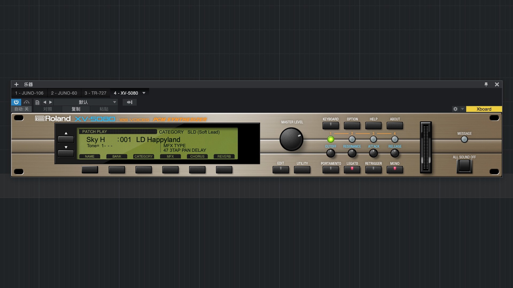The height and width of the screenshot is (288, 513).
Task: Click the 对照 compare button
Action: pyautogui.click(x=48, y=109)
